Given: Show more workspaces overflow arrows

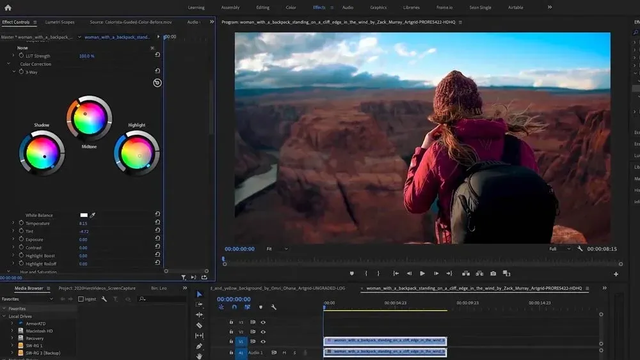Looking at the screenshot, I should point(550,7).
